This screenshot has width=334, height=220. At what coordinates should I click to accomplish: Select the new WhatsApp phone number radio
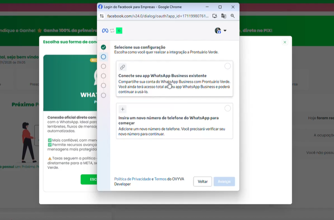228,108
